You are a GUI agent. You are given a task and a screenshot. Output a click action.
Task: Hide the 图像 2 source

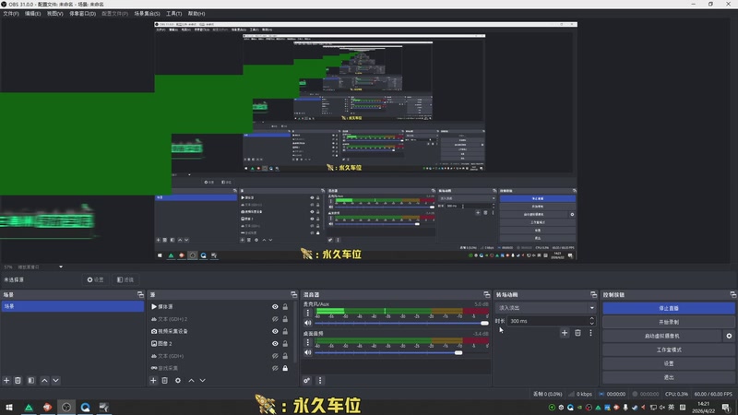(275, 343)
